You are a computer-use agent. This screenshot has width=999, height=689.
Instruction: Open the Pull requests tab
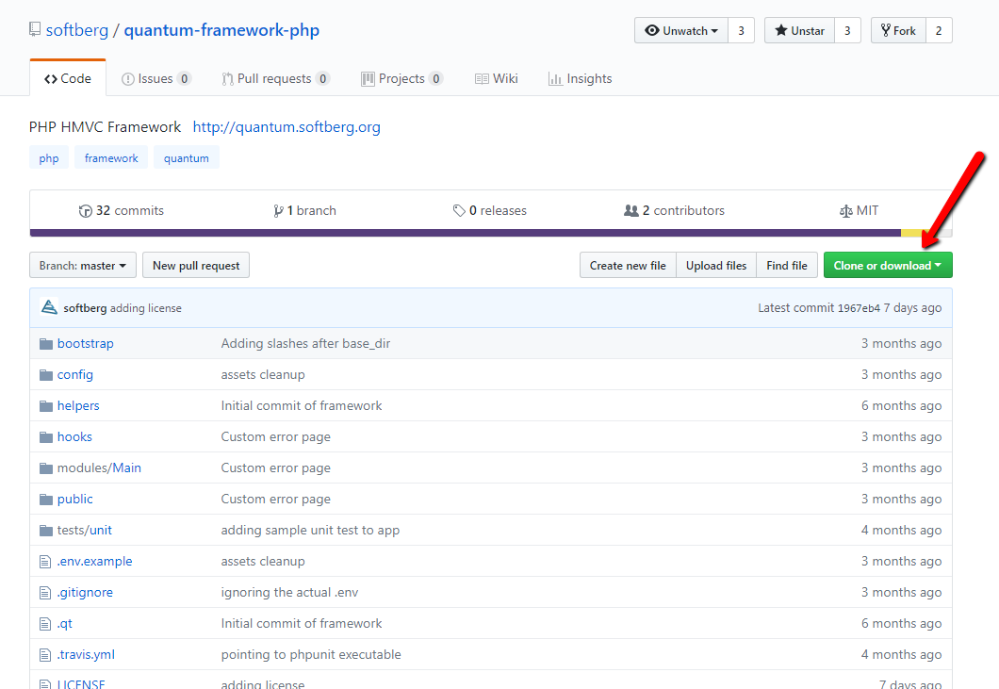275,78
